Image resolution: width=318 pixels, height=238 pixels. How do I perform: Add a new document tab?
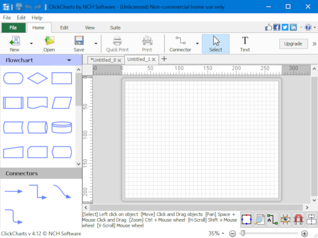click(164, 59)
